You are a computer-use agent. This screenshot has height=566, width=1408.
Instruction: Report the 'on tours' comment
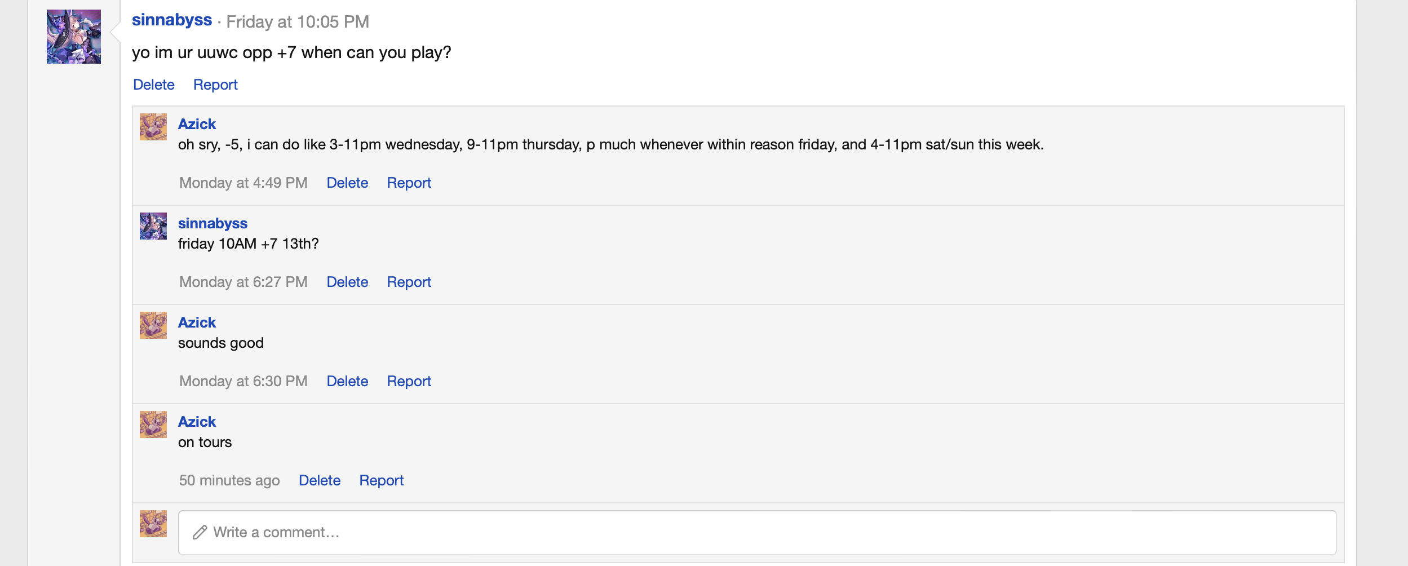pyautogui.click(x=382, y=480)
